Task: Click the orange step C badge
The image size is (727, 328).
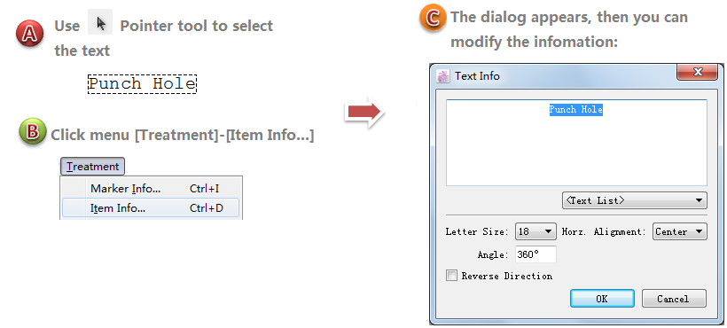Action: click(x=433, y=19)
